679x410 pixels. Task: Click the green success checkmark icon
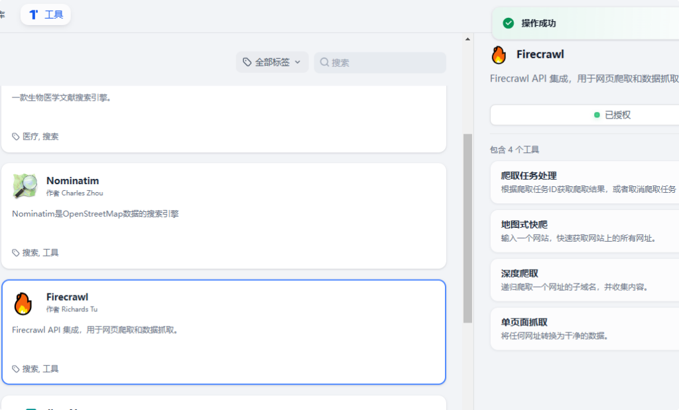(x=509, y=23)
